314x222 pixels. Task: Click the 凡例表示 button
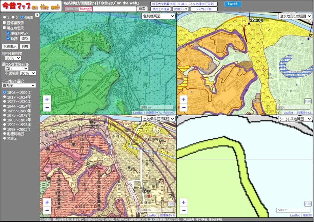tap(10, 47)
